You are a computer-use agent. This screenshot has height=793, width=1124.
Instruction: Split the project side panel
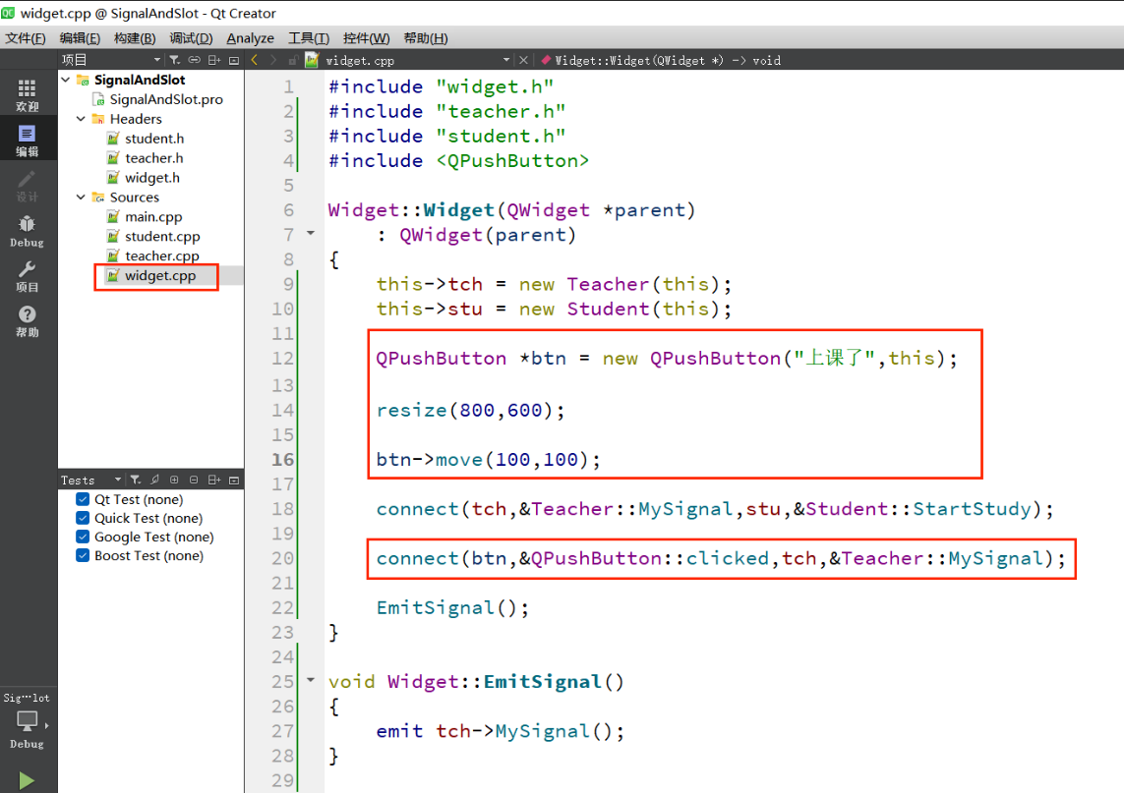click(x=213, y=60)
